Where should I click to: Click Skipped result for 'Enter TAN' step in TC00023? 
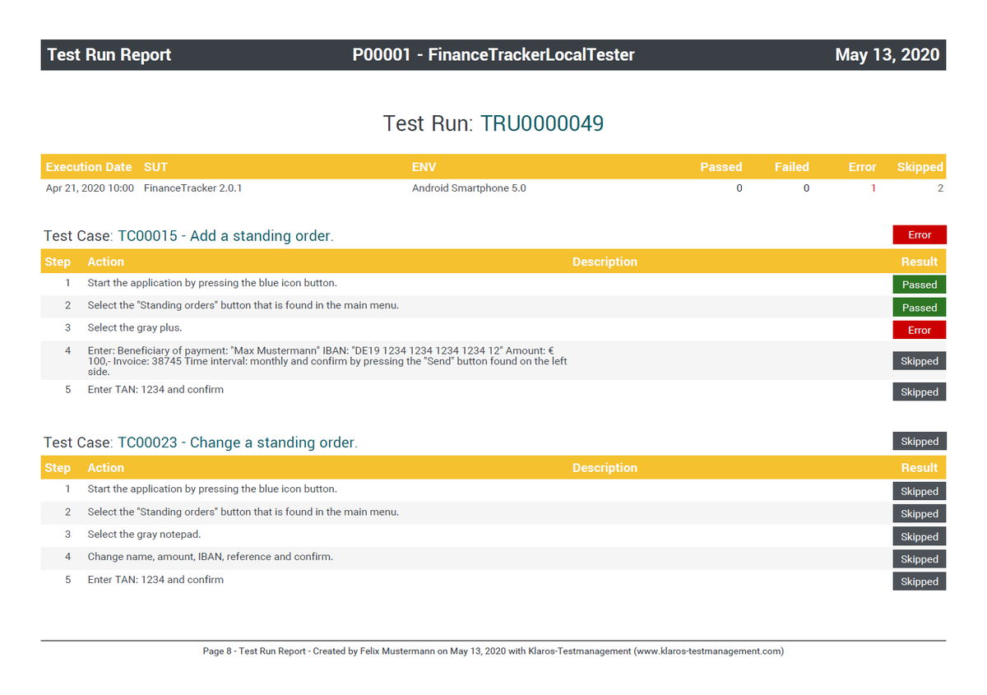coord(920,581)
